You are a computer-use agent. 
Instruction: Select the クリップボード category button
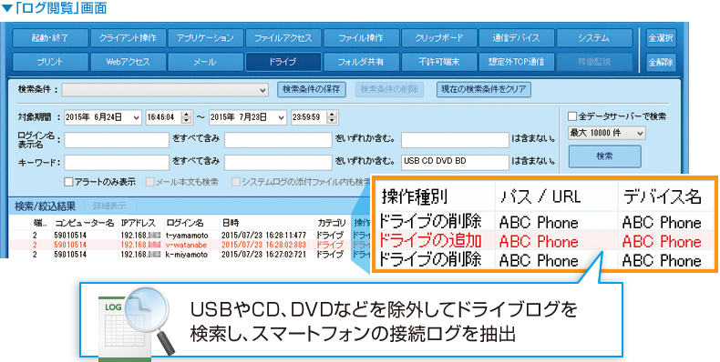coord(438,38)
